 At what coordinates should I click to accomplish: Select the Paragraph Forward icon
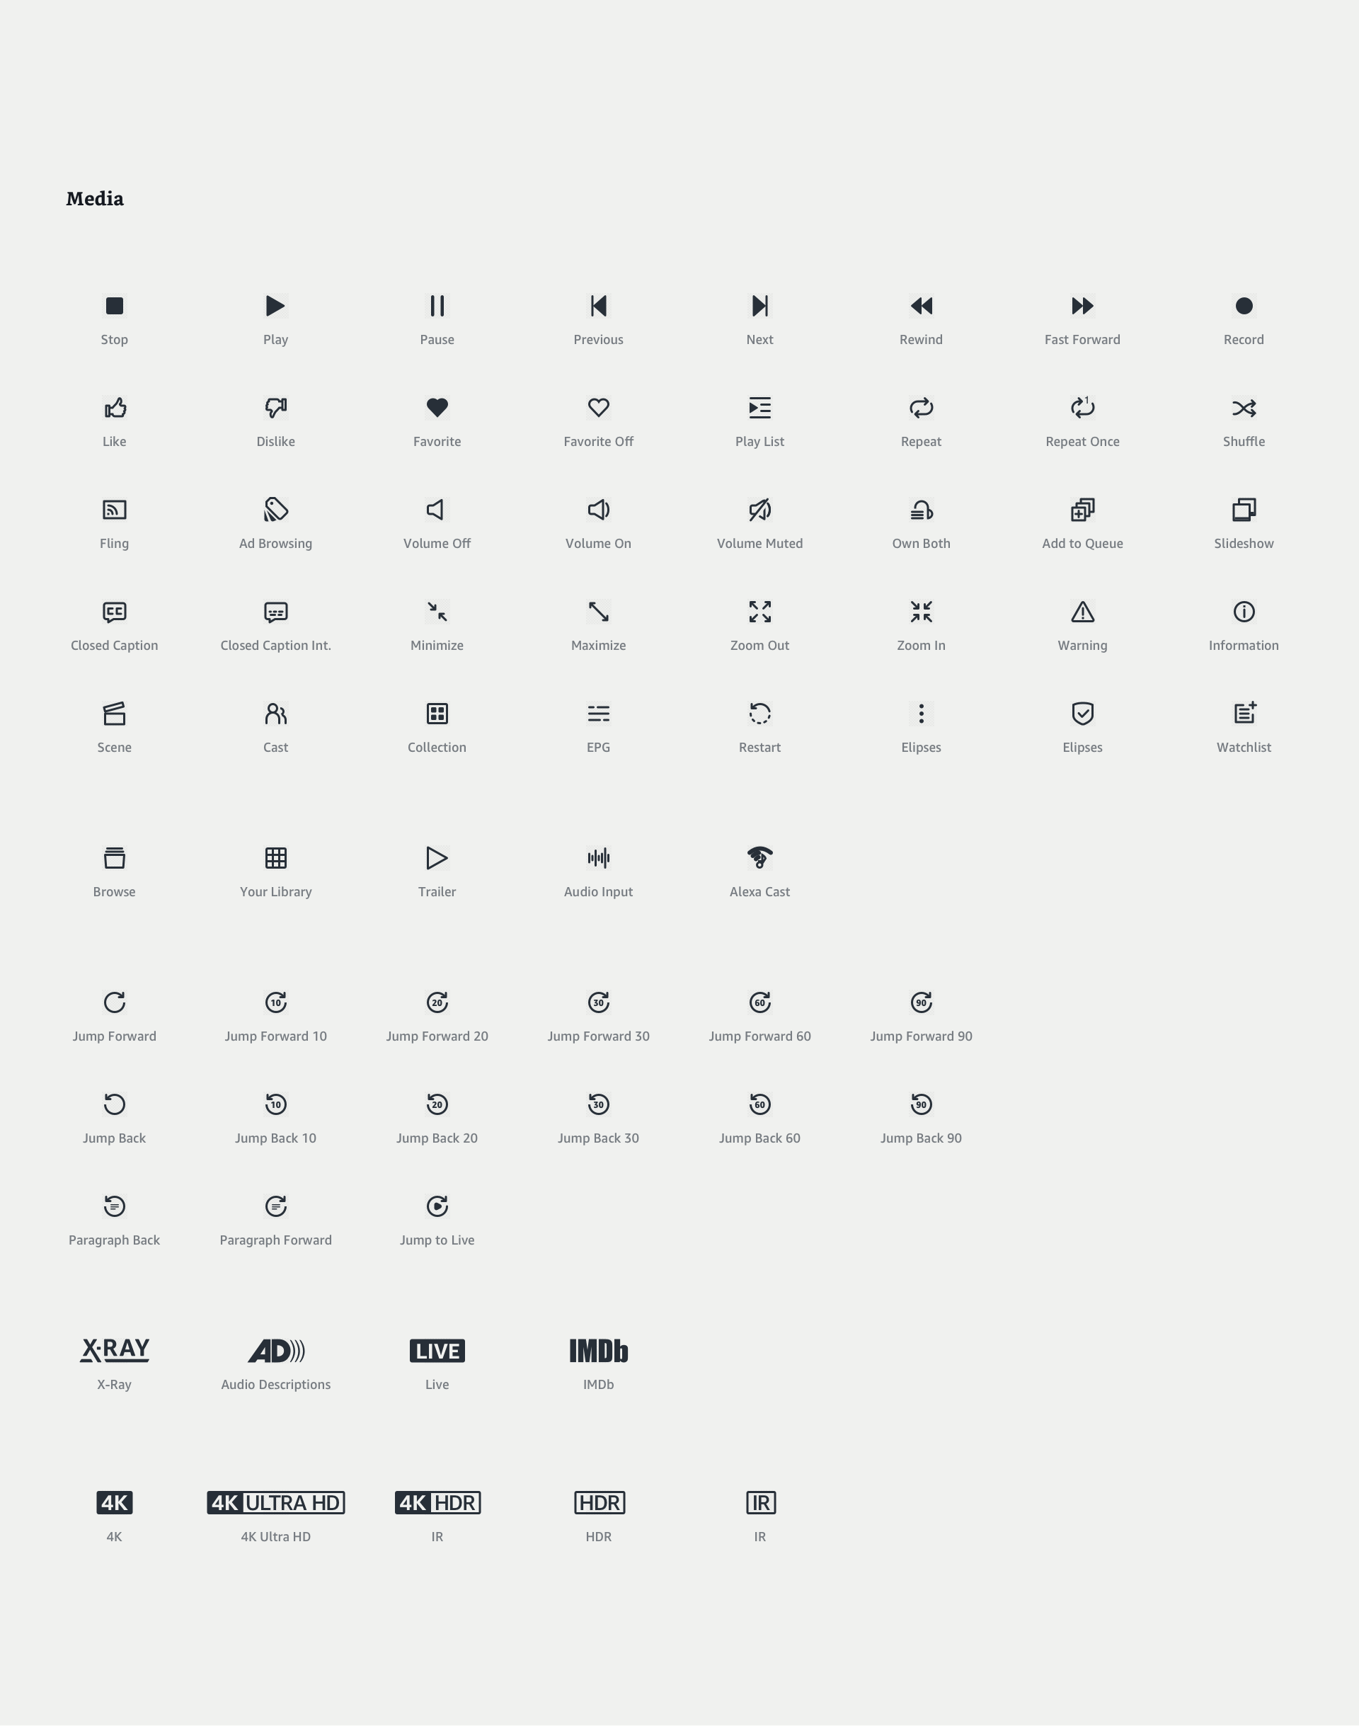pyautogui.click(x=276, y=1206)
